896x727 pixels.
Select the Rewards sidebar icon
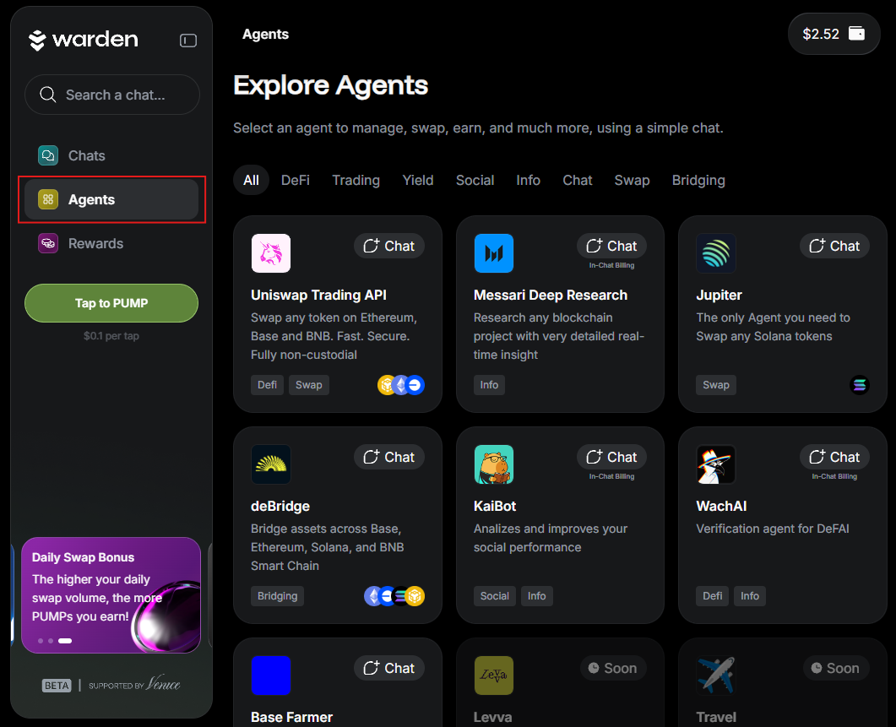click(48, 243)
